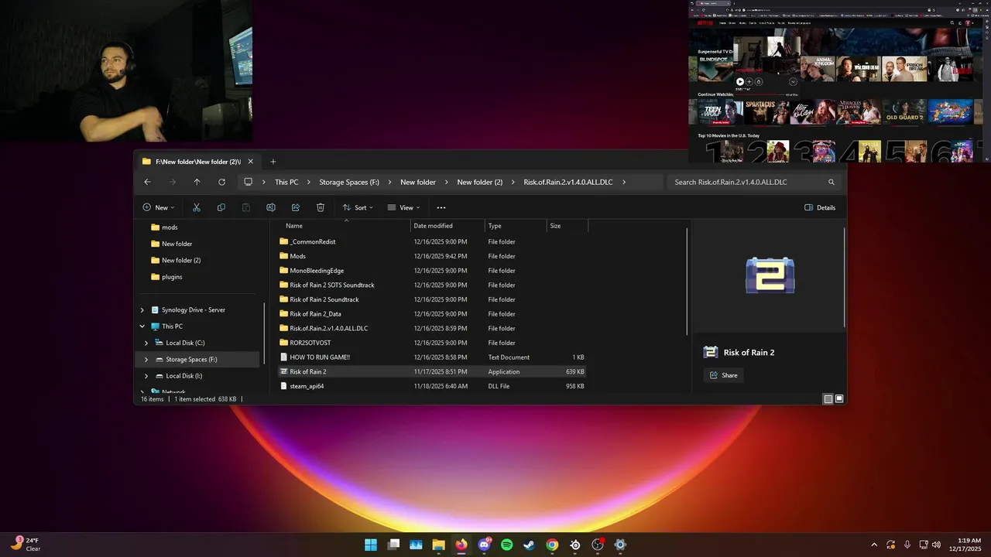This screenshot has height=557, width=991.
Task: Expand more info chevron on Netflix card
Action: coord(793,81)
